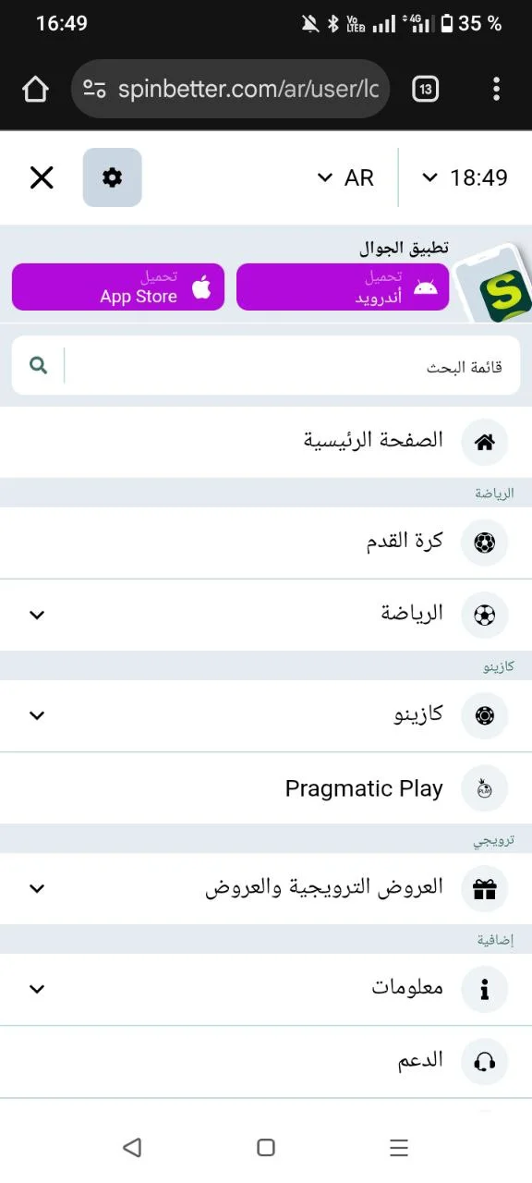Click the search magnifier icon

(x=38, y=365)
